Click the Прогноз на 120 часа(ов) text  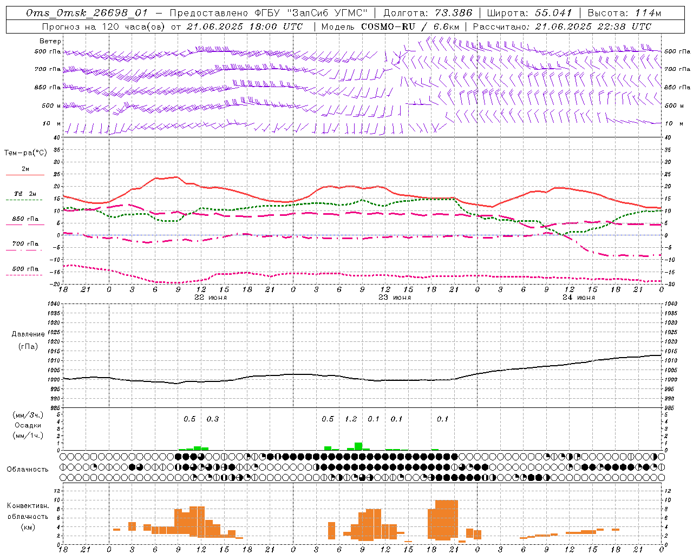pyautogui.click(x=104, y=27)
